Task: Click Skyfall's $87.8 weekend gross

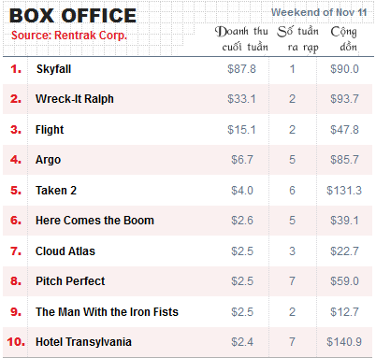Action: (x=241, y=69)
